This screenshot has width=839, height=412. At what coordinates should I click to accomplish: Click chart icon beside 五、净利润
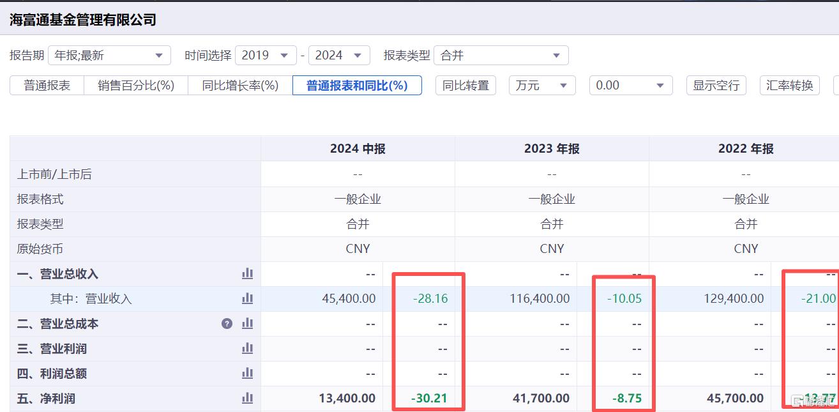click(x=248, y=399)
